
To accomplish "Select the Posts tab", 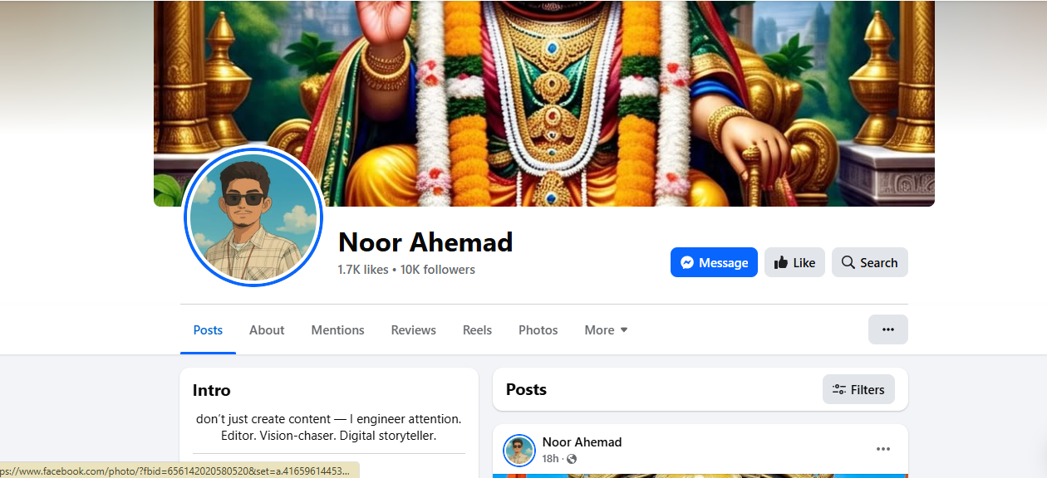I will click(x=208, y=329).
